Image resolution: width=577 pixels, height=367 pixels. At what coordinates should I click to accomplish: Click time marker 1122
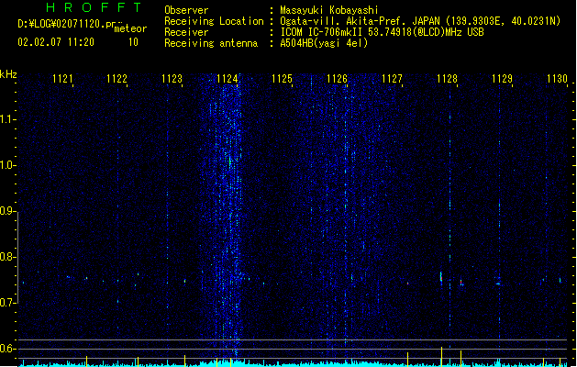pyautogui.click(x=117, y=78)
